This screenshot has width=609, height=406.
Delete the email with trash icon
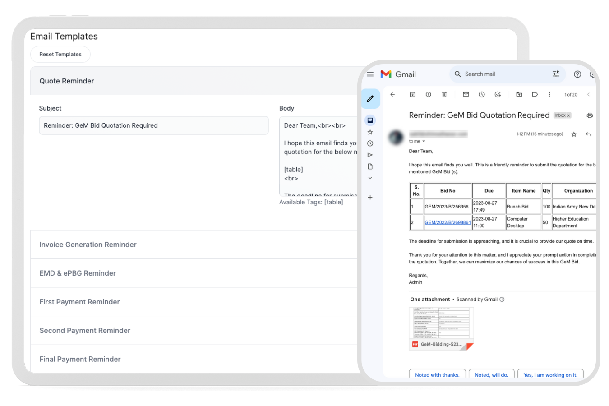click(x=444, y=94)
